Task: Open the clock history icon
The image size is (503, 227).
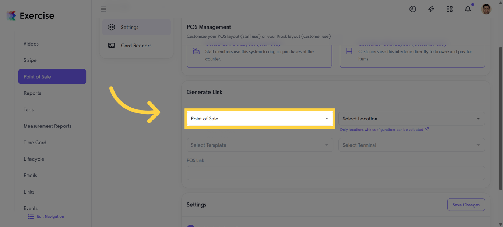Action: [x=413, y=9]
